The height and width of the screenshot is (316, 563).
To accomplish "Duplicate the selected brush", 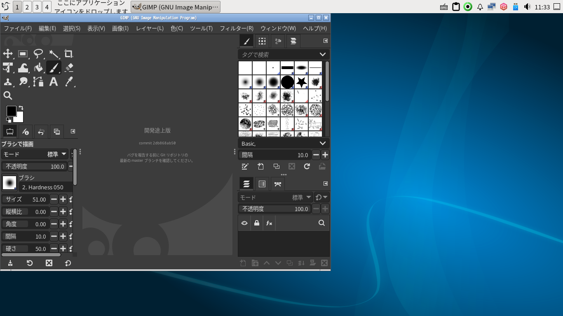I will click(276, 166).
